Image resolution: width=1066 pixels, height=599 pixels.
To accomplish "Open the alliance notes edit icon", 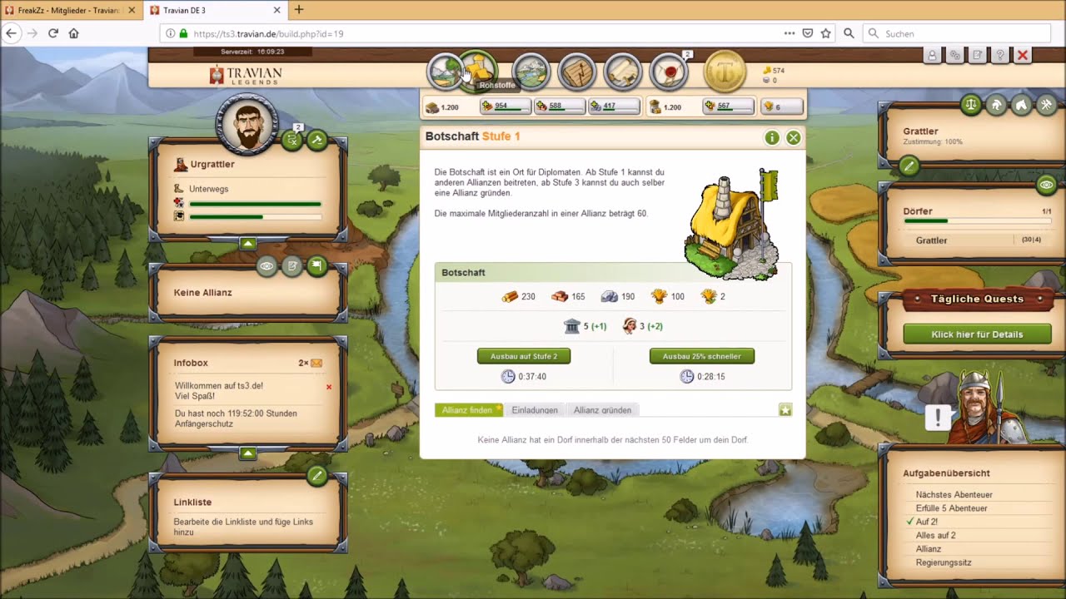I will (x=291, y=266).
